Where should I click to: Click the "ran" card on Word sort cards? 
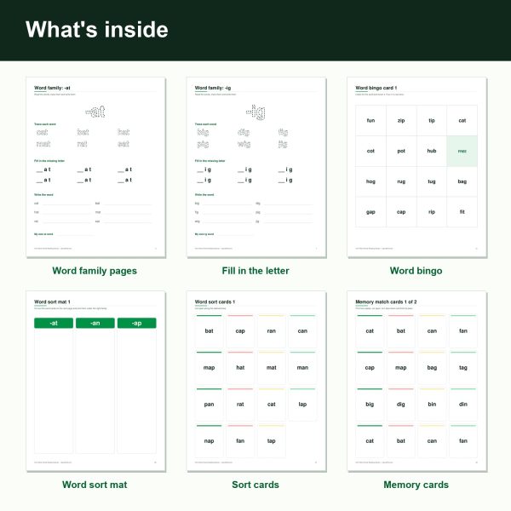pyautogui.click(x=272, y=331)
